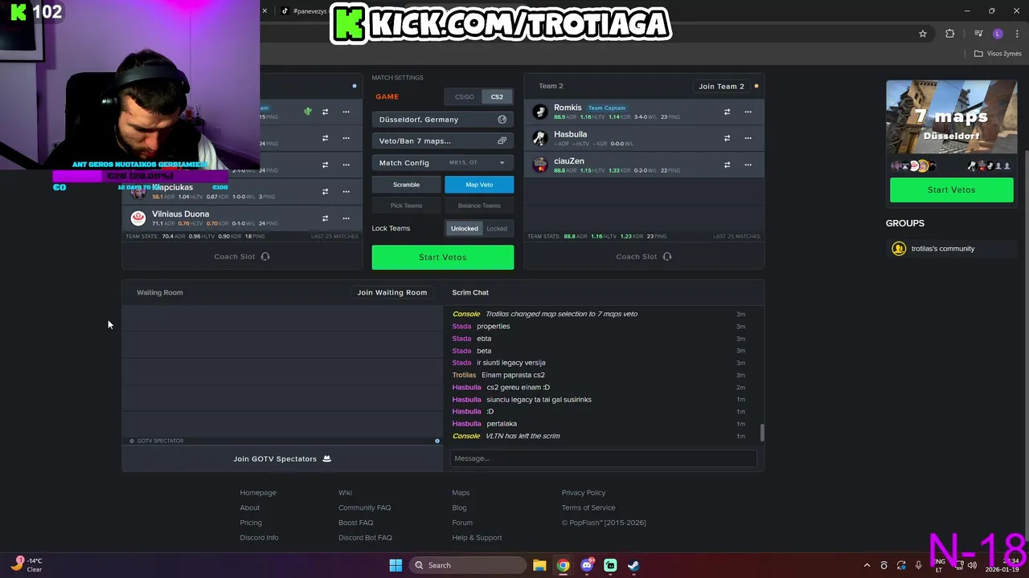The width and height of the screenshot is (1029, 578).
Task: Click Hasbulla's player avatar
Action: pos(540,138)
